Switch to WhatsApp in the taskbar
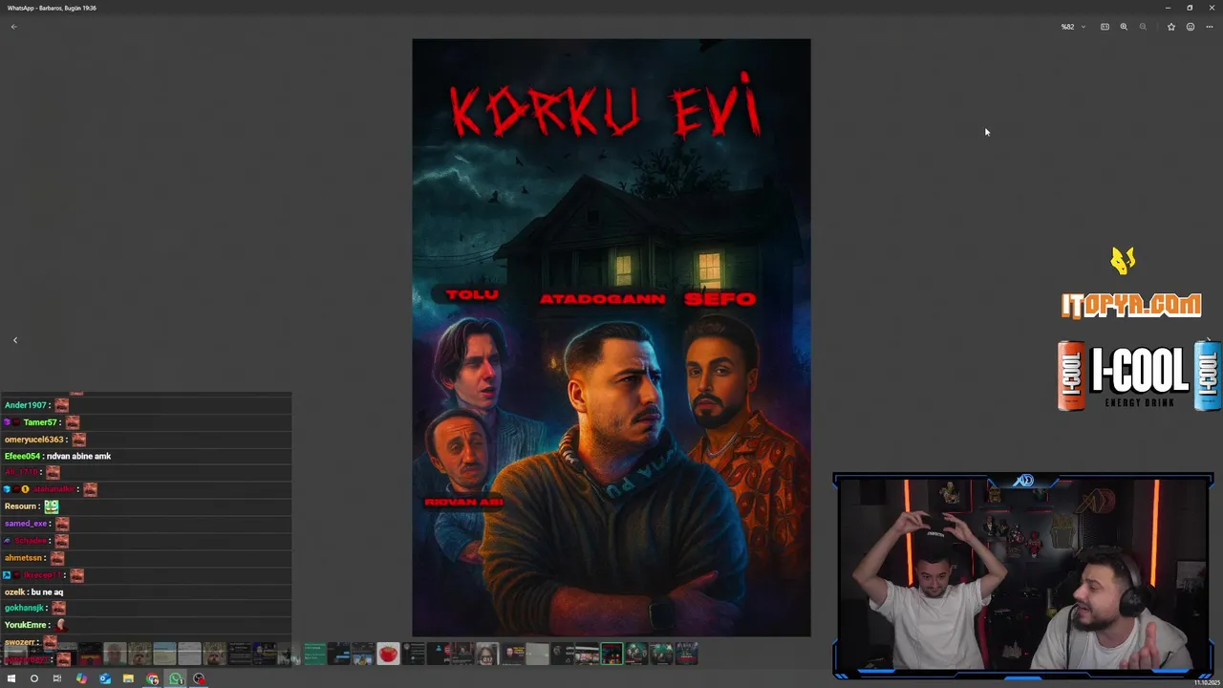The image size is (1223, 688). pyautogui.click(x=176, y=678)
